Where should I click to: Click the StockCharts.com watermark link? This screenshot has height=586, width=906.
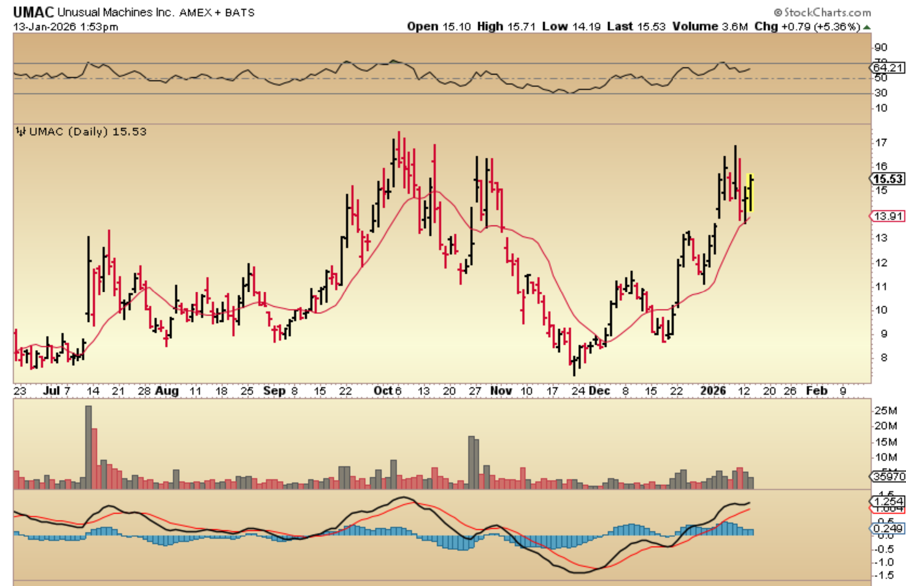[x=827, y=13]
